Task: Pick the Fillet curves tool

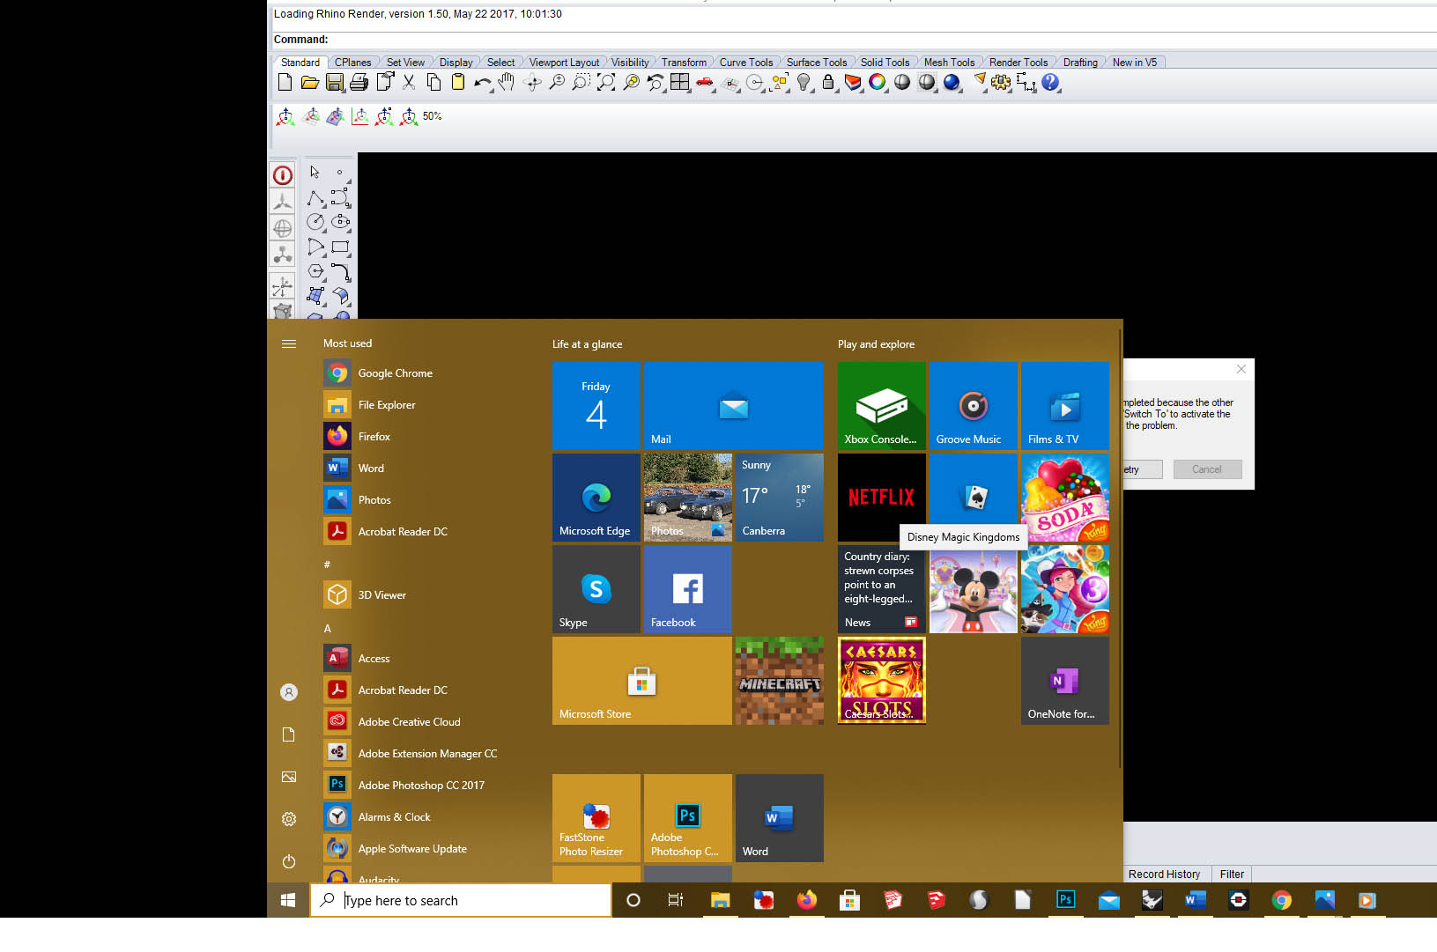Action: click(x=341, y=272)
